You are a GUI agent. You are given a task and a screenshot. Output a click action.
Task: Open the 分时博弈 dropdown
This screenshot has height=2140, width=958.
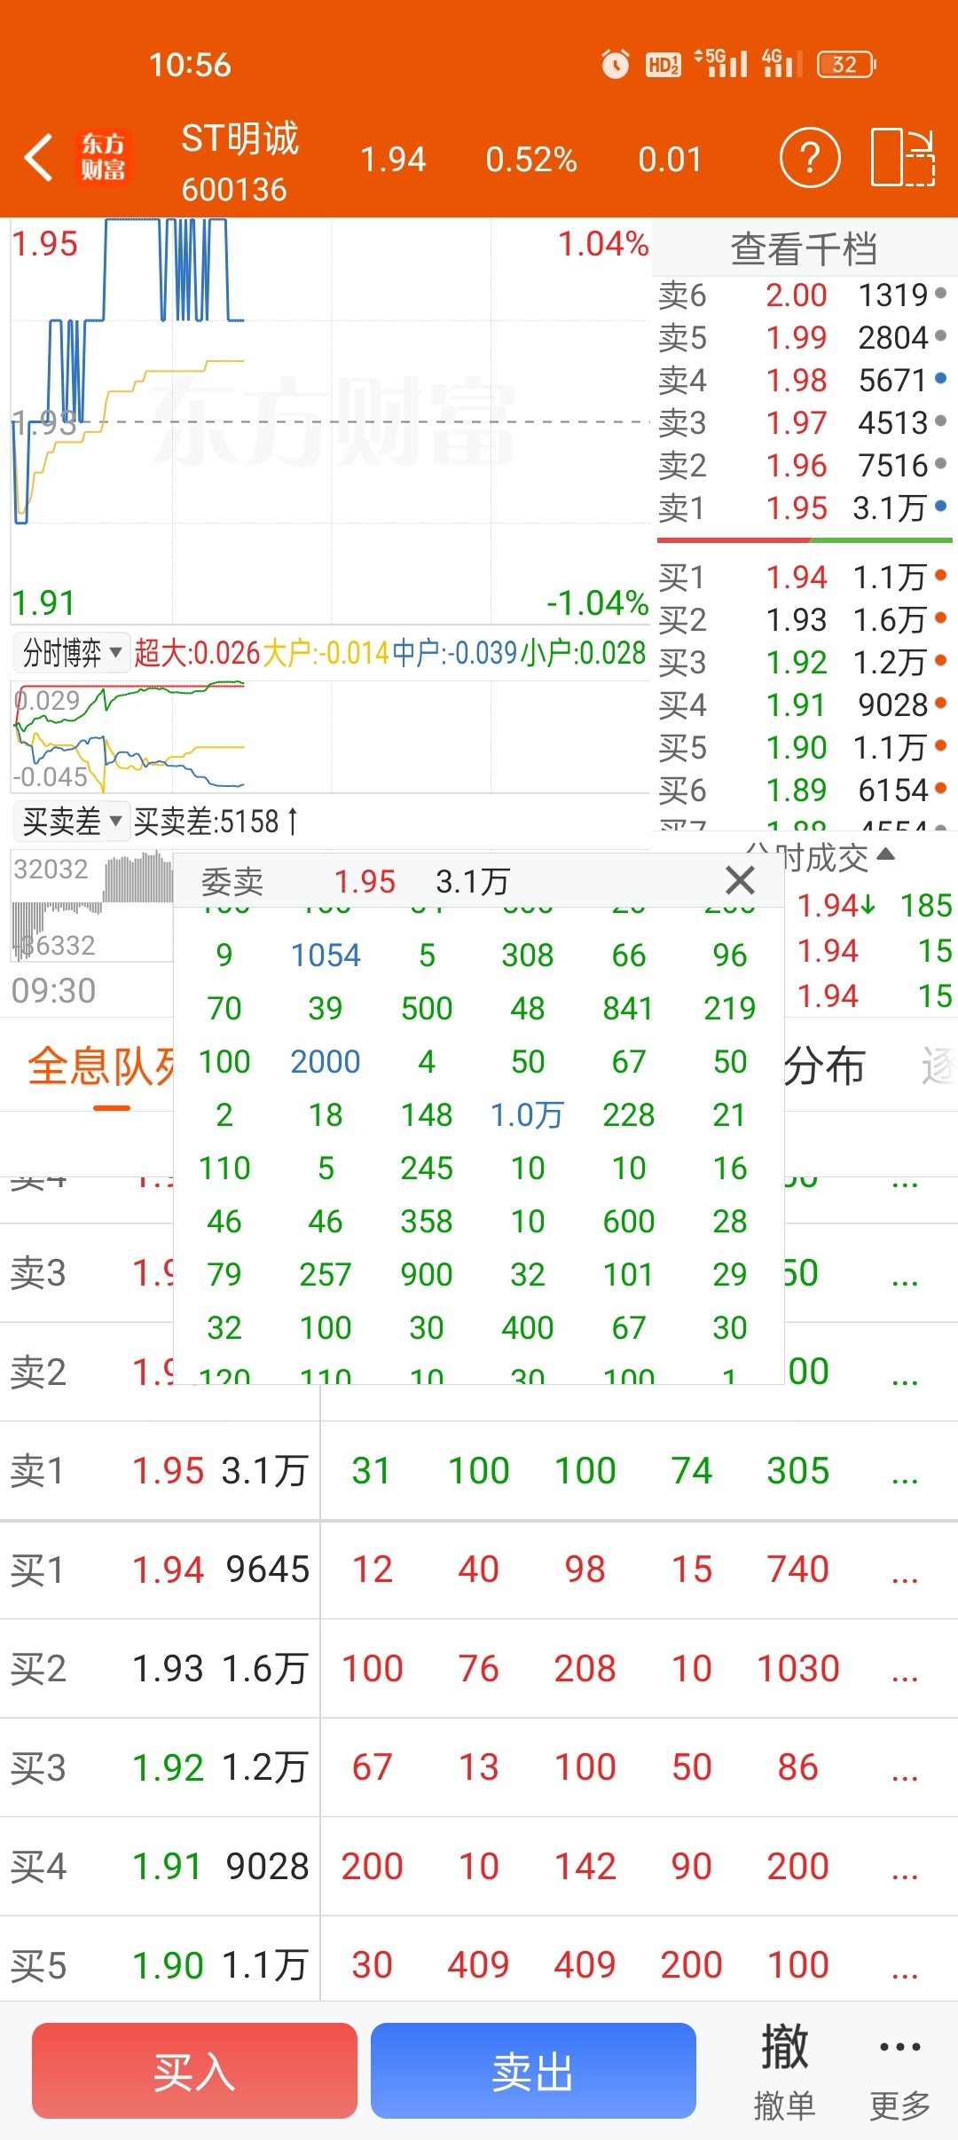pyautogui.click(x=71, y=653)
